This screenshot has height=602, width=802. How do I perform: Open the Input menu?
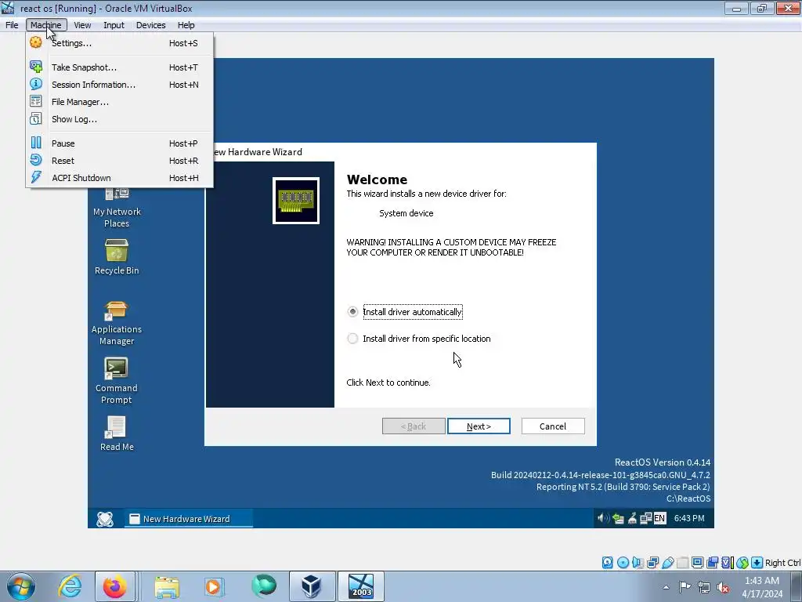[x=114, y=25]
